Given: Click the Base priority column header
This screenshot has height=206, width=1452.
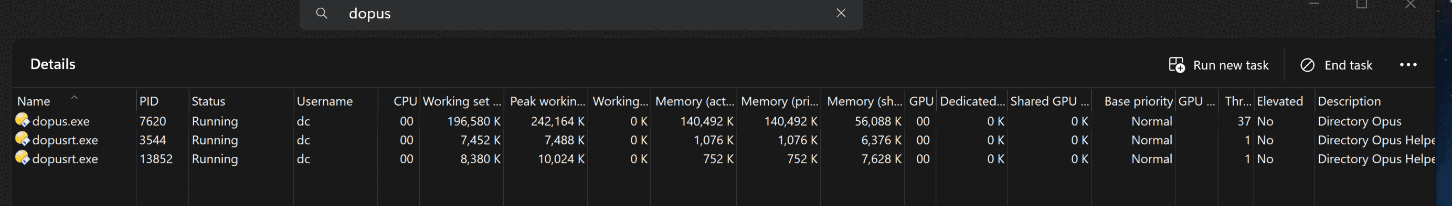Looking at the screenshot, I should (1138, 101).
